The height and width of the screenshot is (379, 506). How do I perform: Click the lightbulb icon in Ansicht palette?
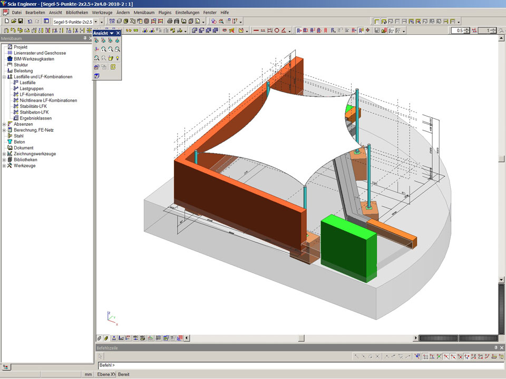(118, 58)
